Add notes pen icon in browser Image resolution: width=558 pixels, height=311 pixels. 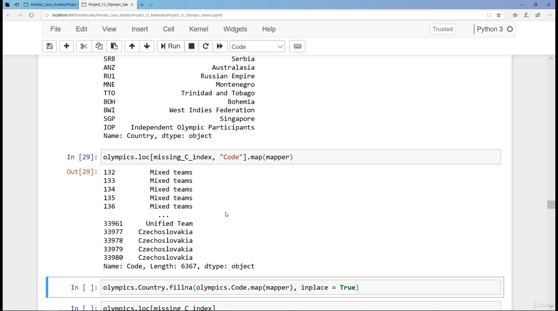[x=527, y=15]
